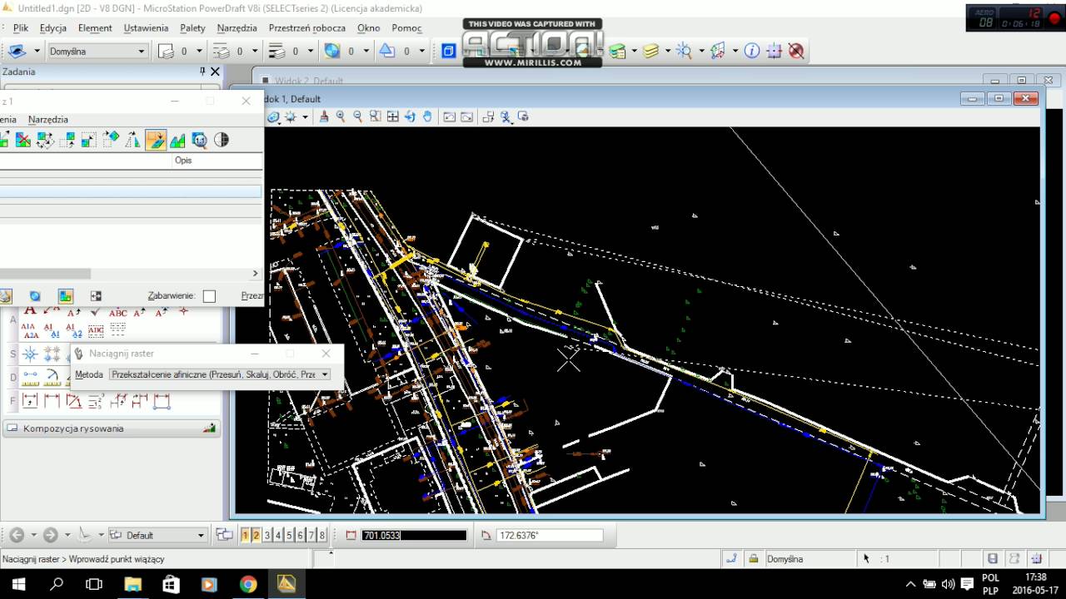Viewport: 1066px width, 599px height.
Task: Toggle view 2 button in view group
Action: [256, 535]
